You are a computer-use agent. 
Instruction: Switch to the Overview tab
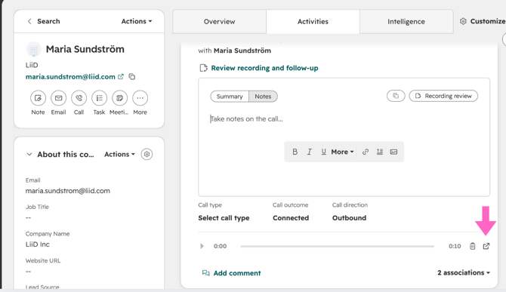coord(220,22)
